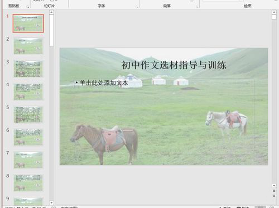
Task: Click the 绘图 group label
Action: point(248,6)
